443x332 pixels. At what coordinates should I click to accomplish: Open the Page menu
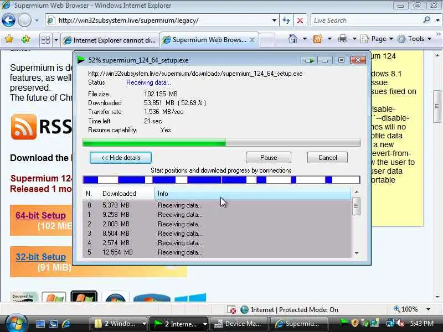tap(377, 39)
